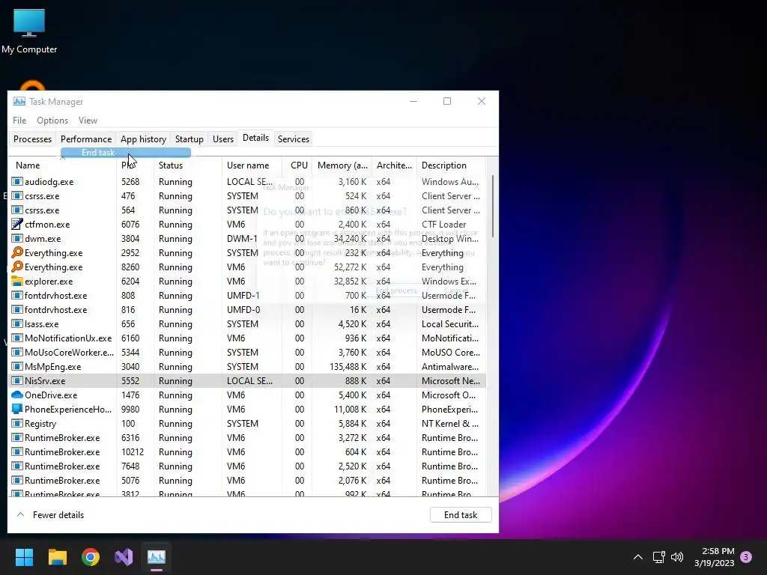
Task: Select RuntimeBroker.exe with PID 7648
Action: coord(247,466)
